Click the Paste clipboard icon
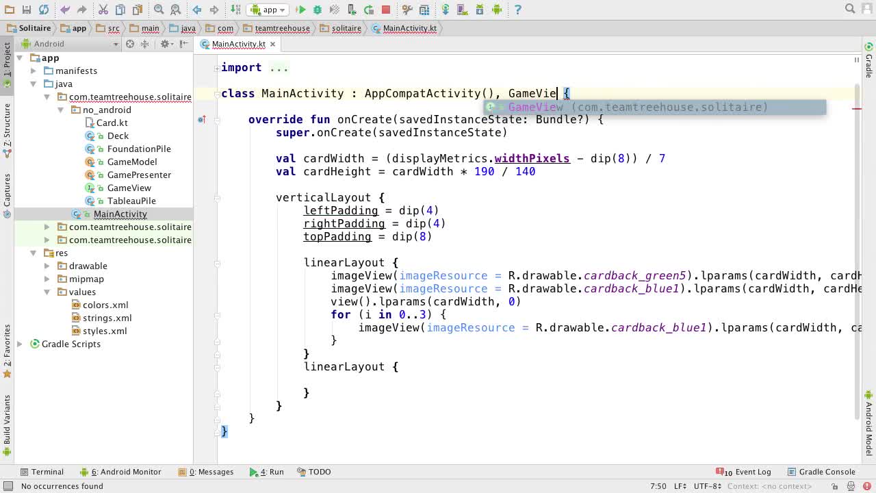The height and width of the screenshot is (493, 876). (x=137, y=10)
